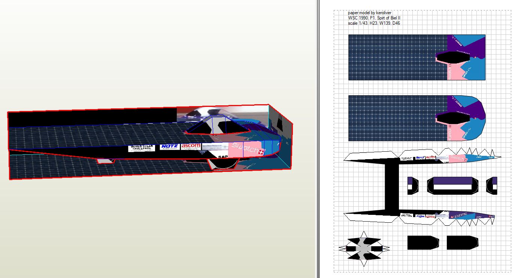Select the bottom-right black wheel cover piece
Image resolution: width=518 pixels, height=278 pixels.
point(462,243)
